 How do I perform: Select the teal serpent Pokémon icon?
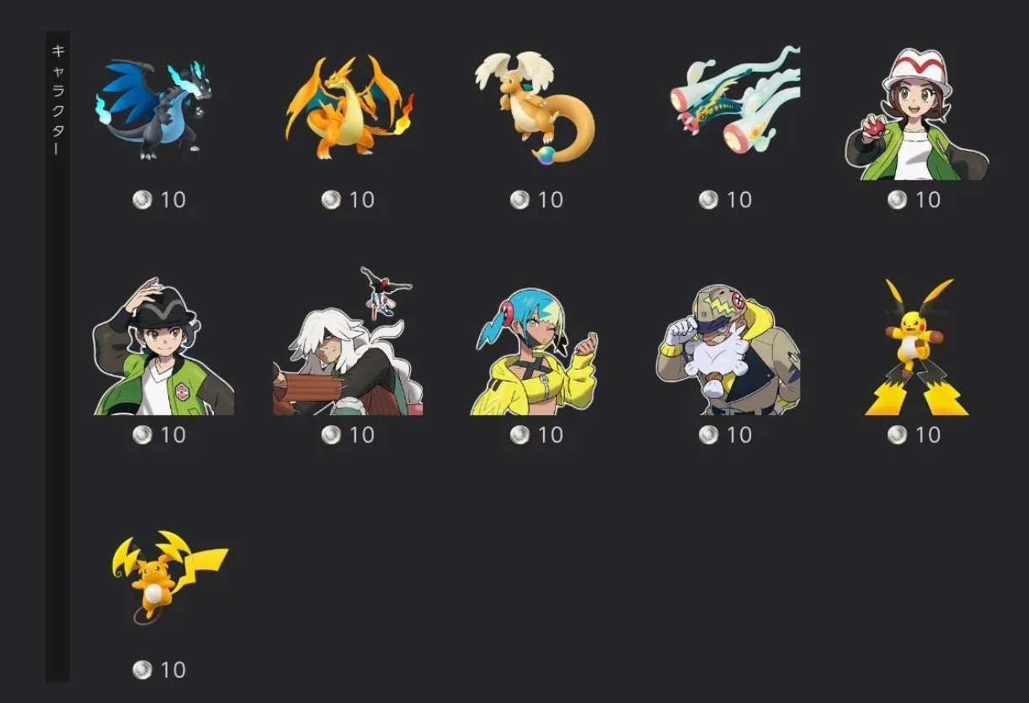point(735,99)
